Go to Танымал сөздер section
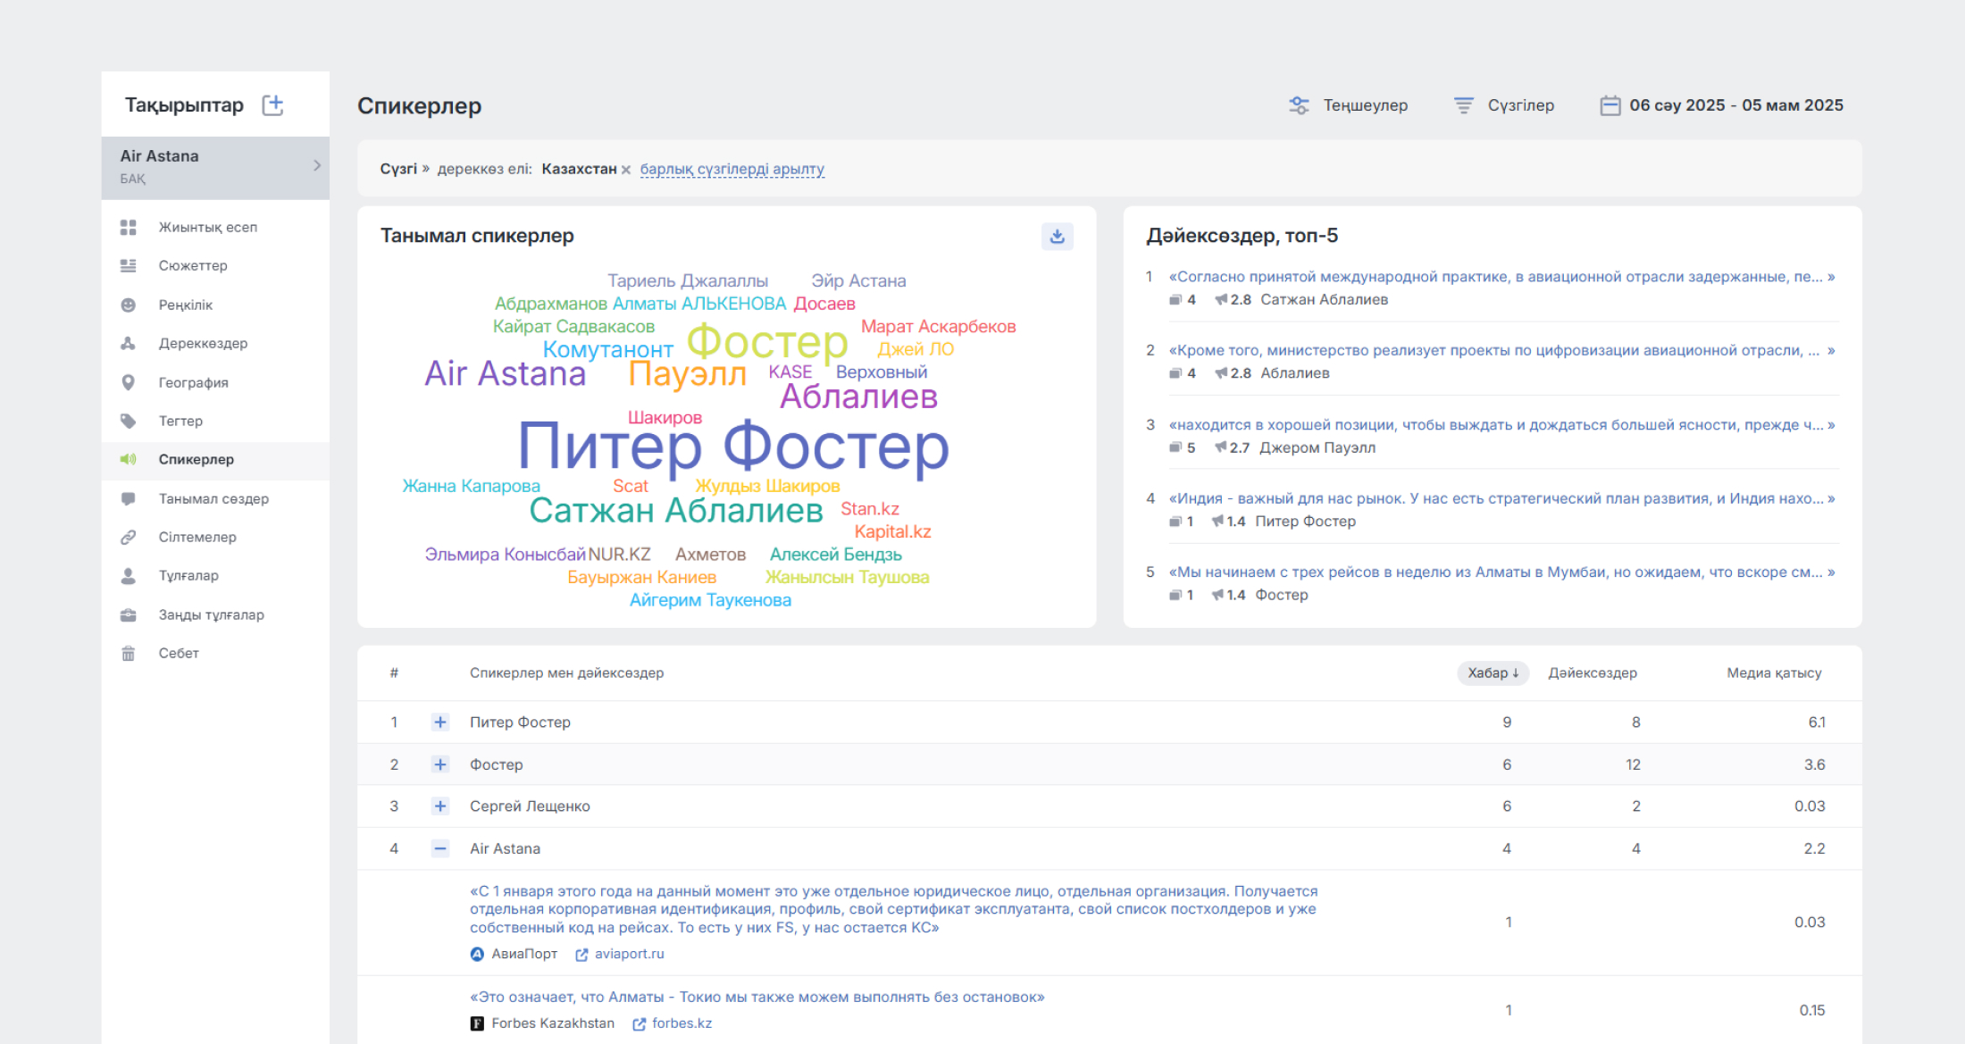 pos(213,499)
